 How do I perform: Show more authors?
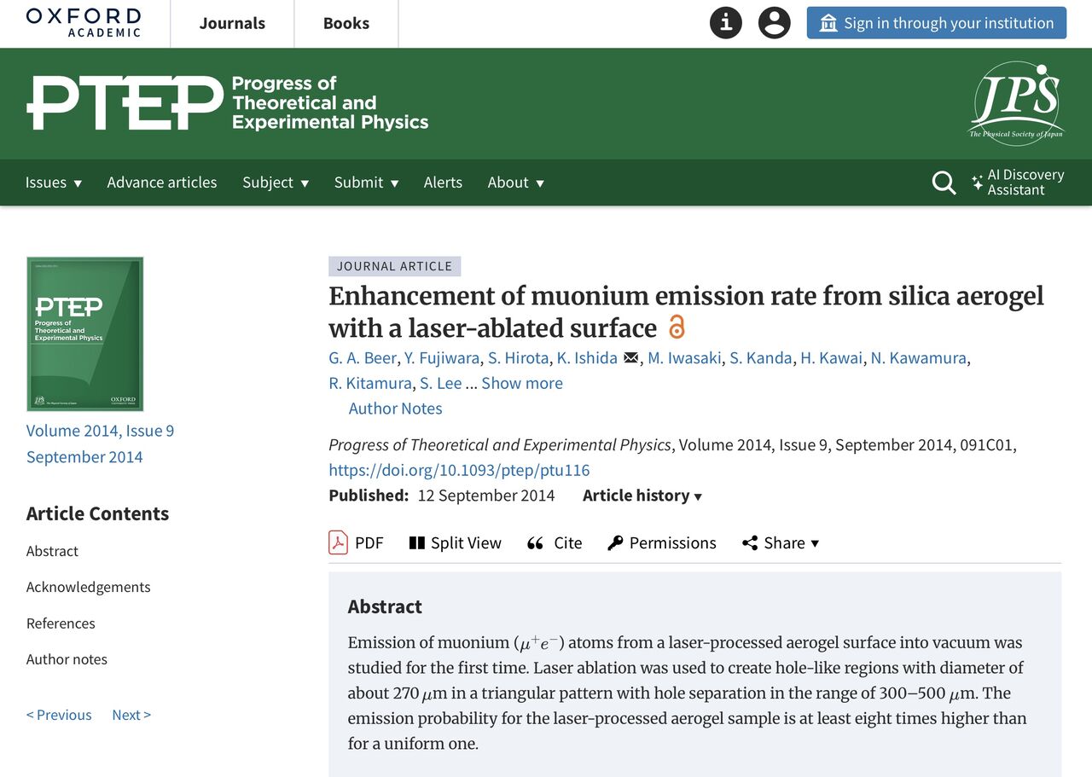[x=522, y=383]
